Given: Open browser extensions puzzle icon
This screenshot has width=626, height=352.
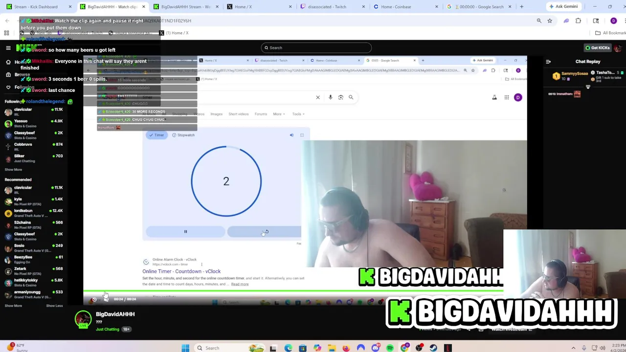Looking at the screenshot, I should [578, 21].
